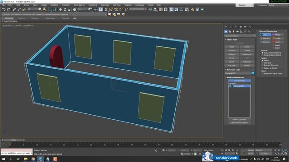Toggle the 3D Snaps icon
The width and height of the screenshot is (289, 162).
(x=107, y=9)
